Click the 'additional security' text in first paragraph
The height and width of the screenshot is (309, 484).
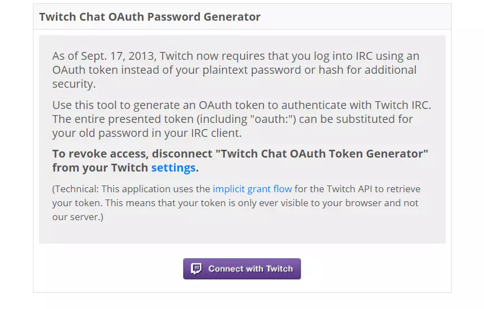coord(73,84)
